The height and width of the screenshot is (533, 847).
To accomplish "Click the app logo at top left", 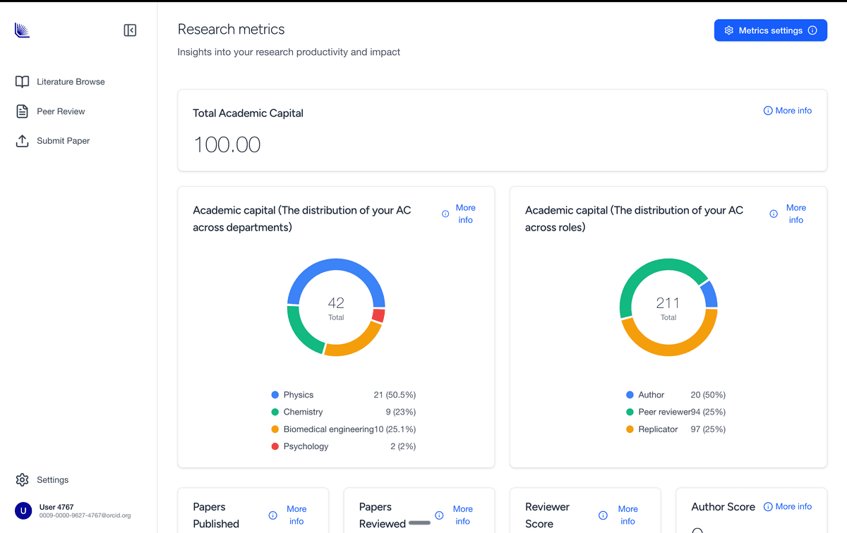I will point(22,30).
